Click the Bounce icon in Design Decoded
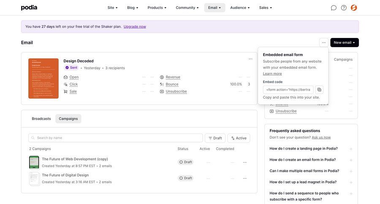 (162, 84)
